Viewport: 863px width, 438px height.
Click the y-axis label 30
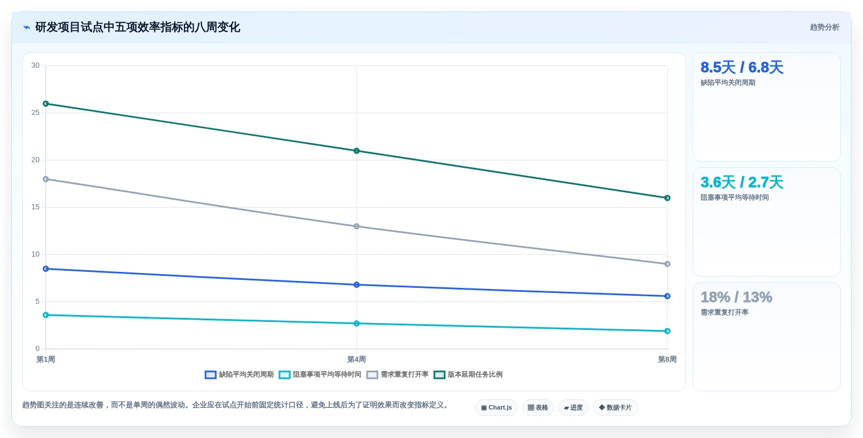pos(35,65)
